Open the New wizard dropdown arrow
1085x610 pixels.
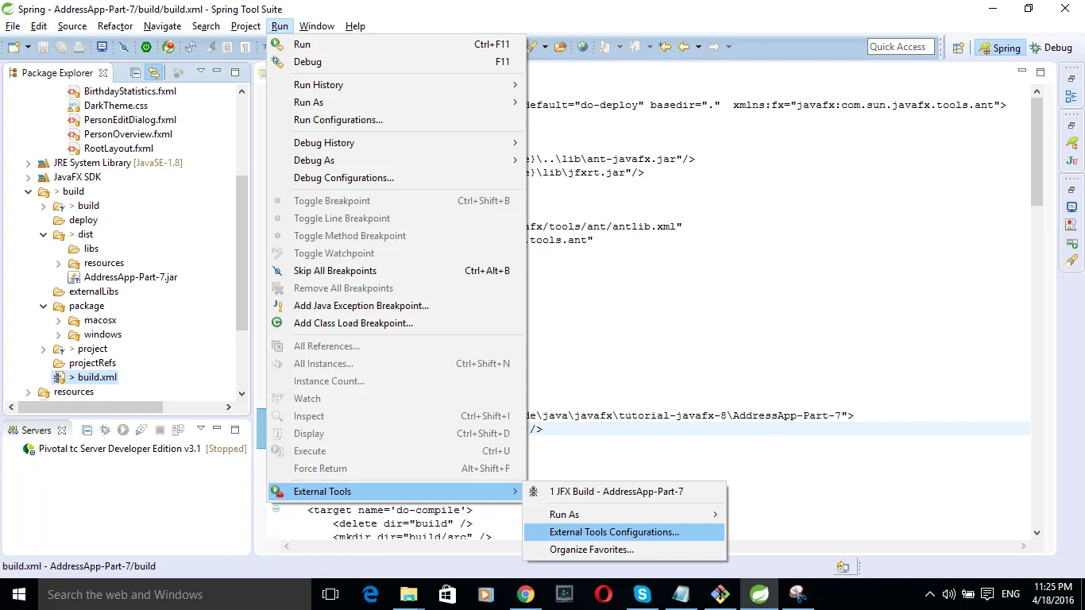[x=26, y=48]
